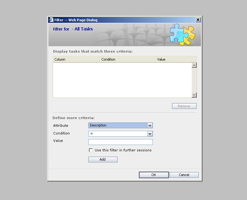
Task: Click the Filter for - All Tasks heading
Action: point(73,29)
